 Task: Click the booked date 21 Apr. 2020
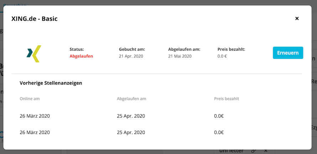click(131, 56)
